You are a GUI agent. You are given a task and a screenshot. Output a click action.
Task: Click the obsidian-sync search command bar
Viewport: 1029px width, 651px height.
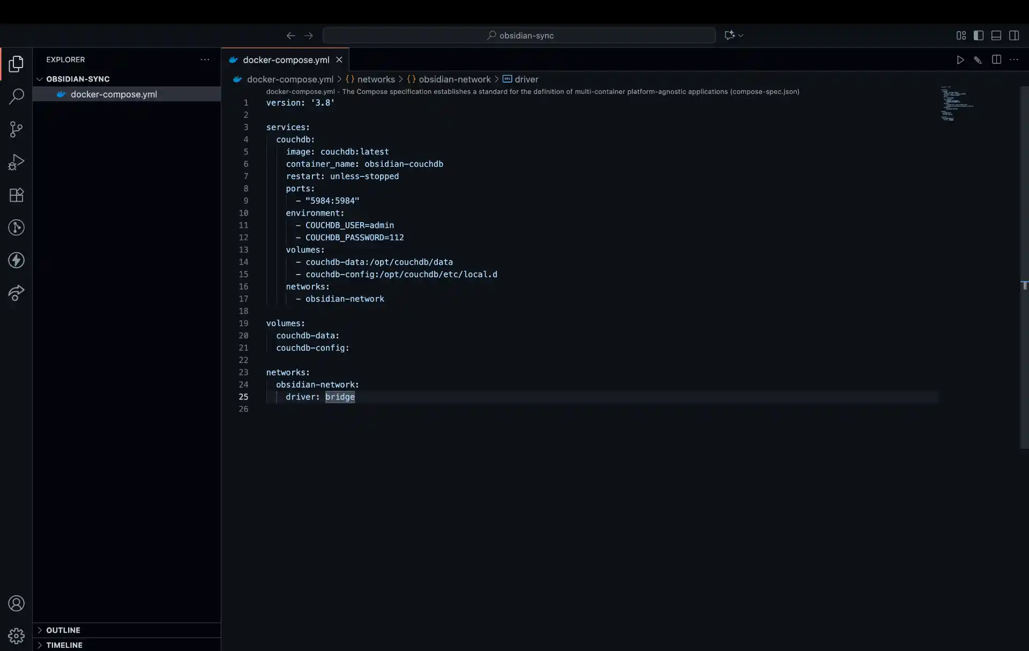519,35
